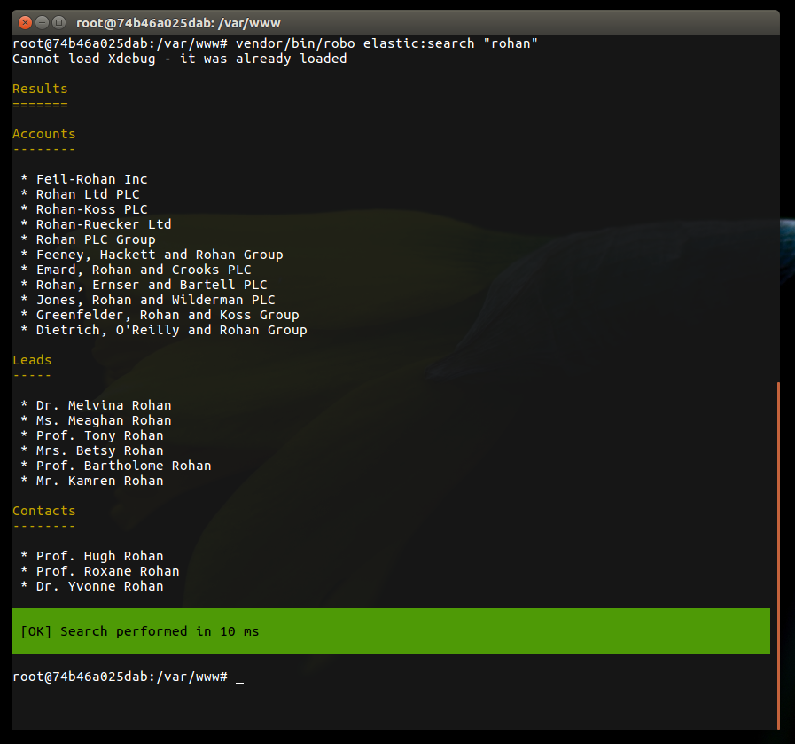795x744 pixels.
Task: Click the maximize window icon
Action: pos(58,22)
